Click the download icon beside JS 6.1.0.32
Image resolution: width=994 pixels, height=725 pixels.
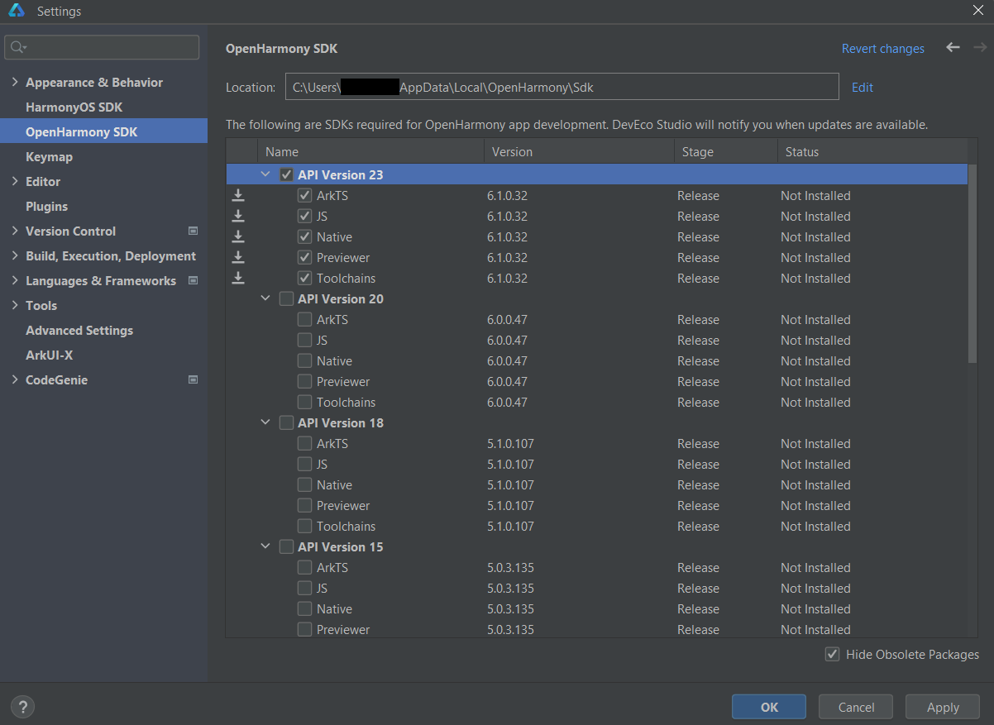tap(238, 216)
